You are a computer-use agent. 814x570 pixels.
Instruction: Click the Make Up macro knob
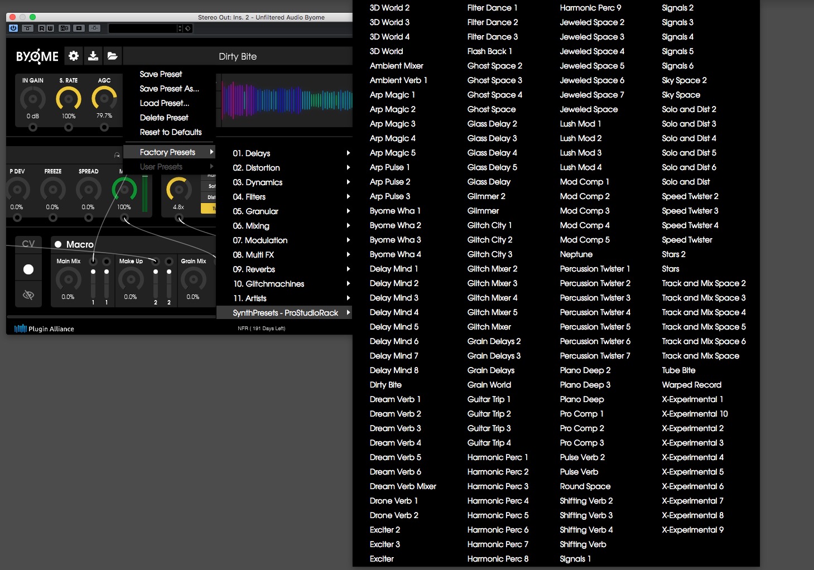[131, 279]
